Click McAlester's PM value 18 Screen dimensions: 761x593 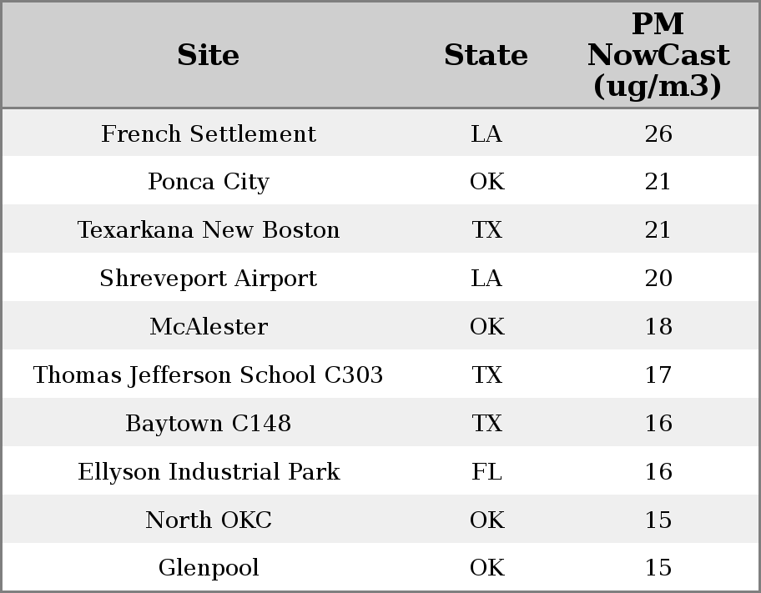point(658,327)
